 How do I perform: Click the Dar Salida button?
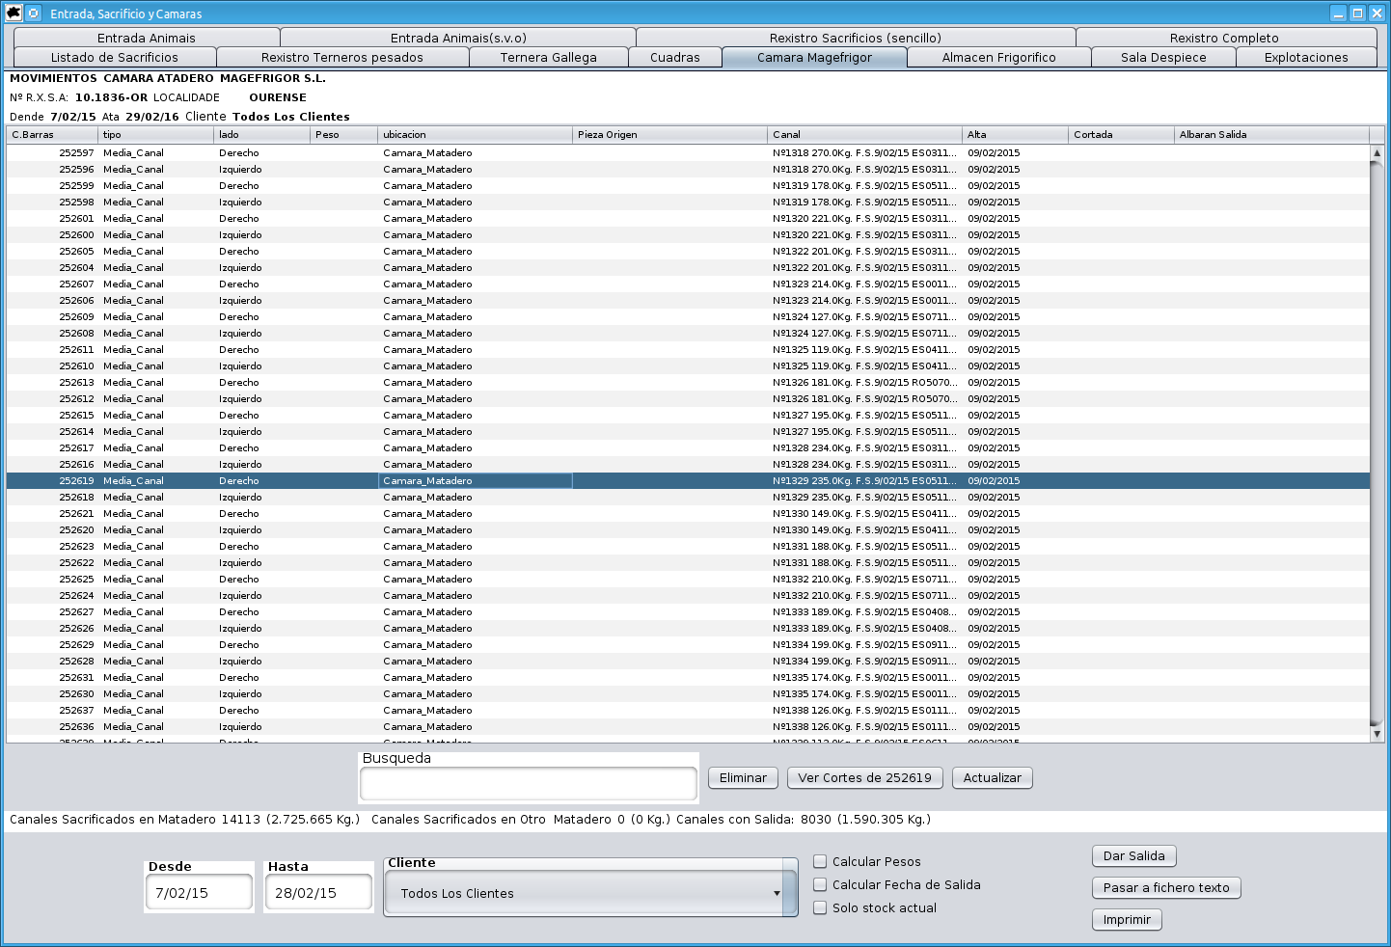pyautogui.click(x=1133, y=855)
